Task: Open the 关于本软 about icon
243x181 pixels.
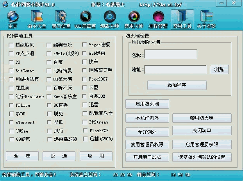Action: click(206, 20)
